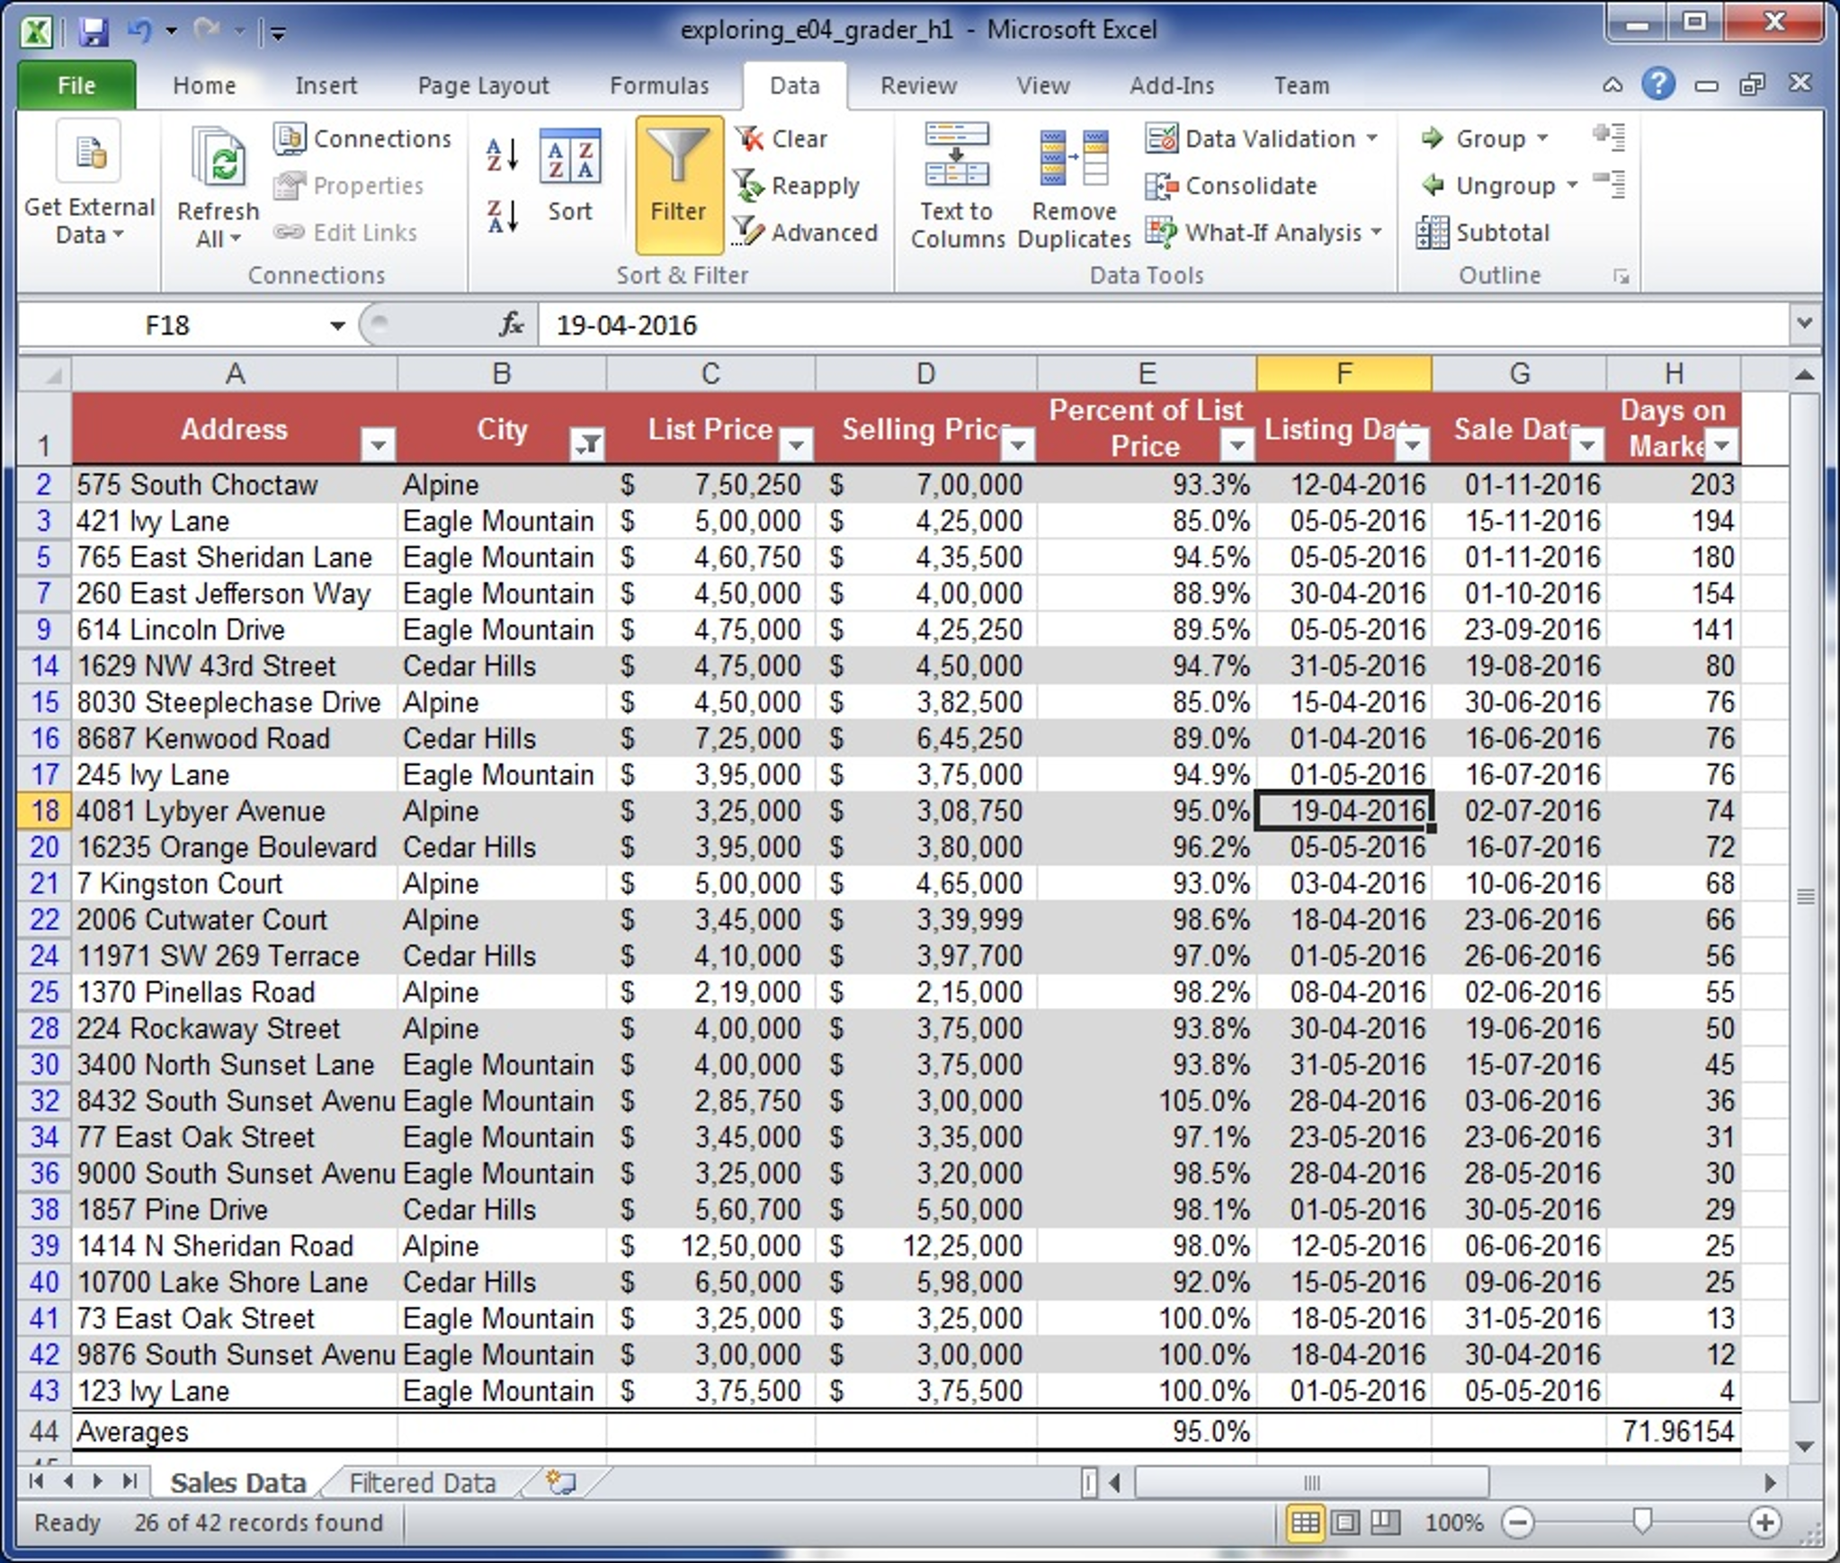1840x1563 pixels.
Task: Switch to Insert ribbon tab
Action: click(x=326, y=85)
